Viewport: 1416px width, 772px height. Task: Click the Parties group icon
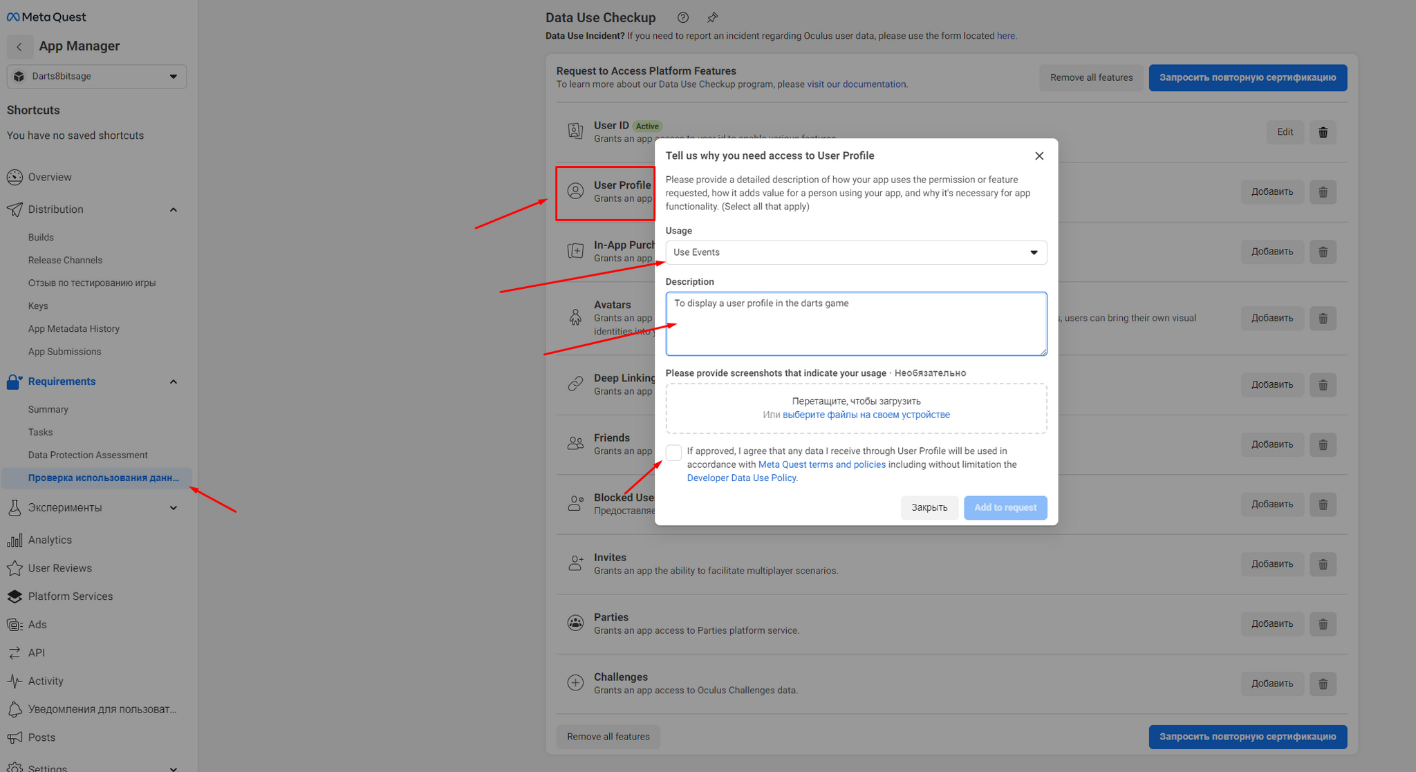[x=575, y=623]
